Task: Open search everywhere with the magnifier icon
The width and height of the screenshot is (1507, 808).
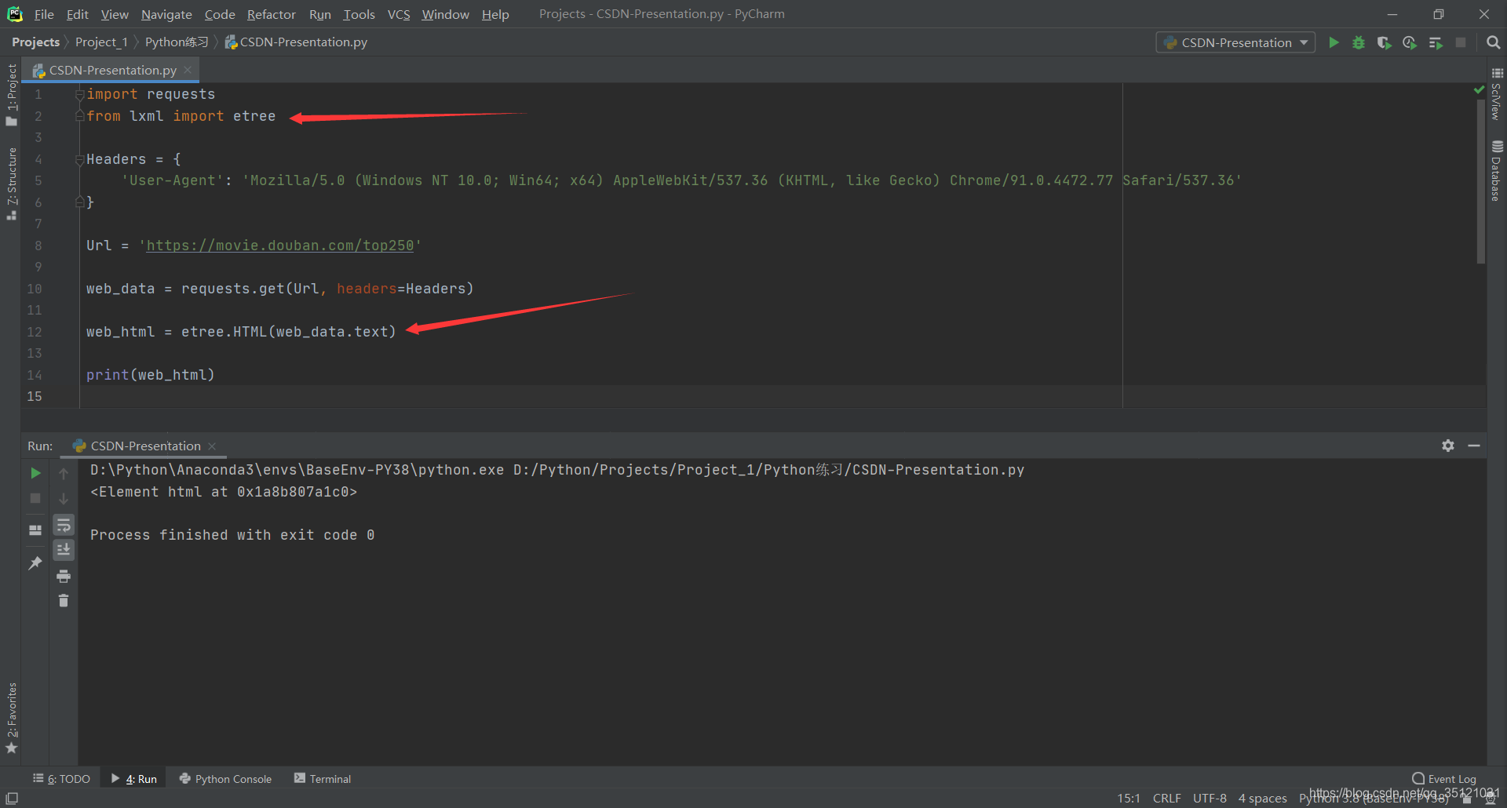Action: pos(1494,42)
